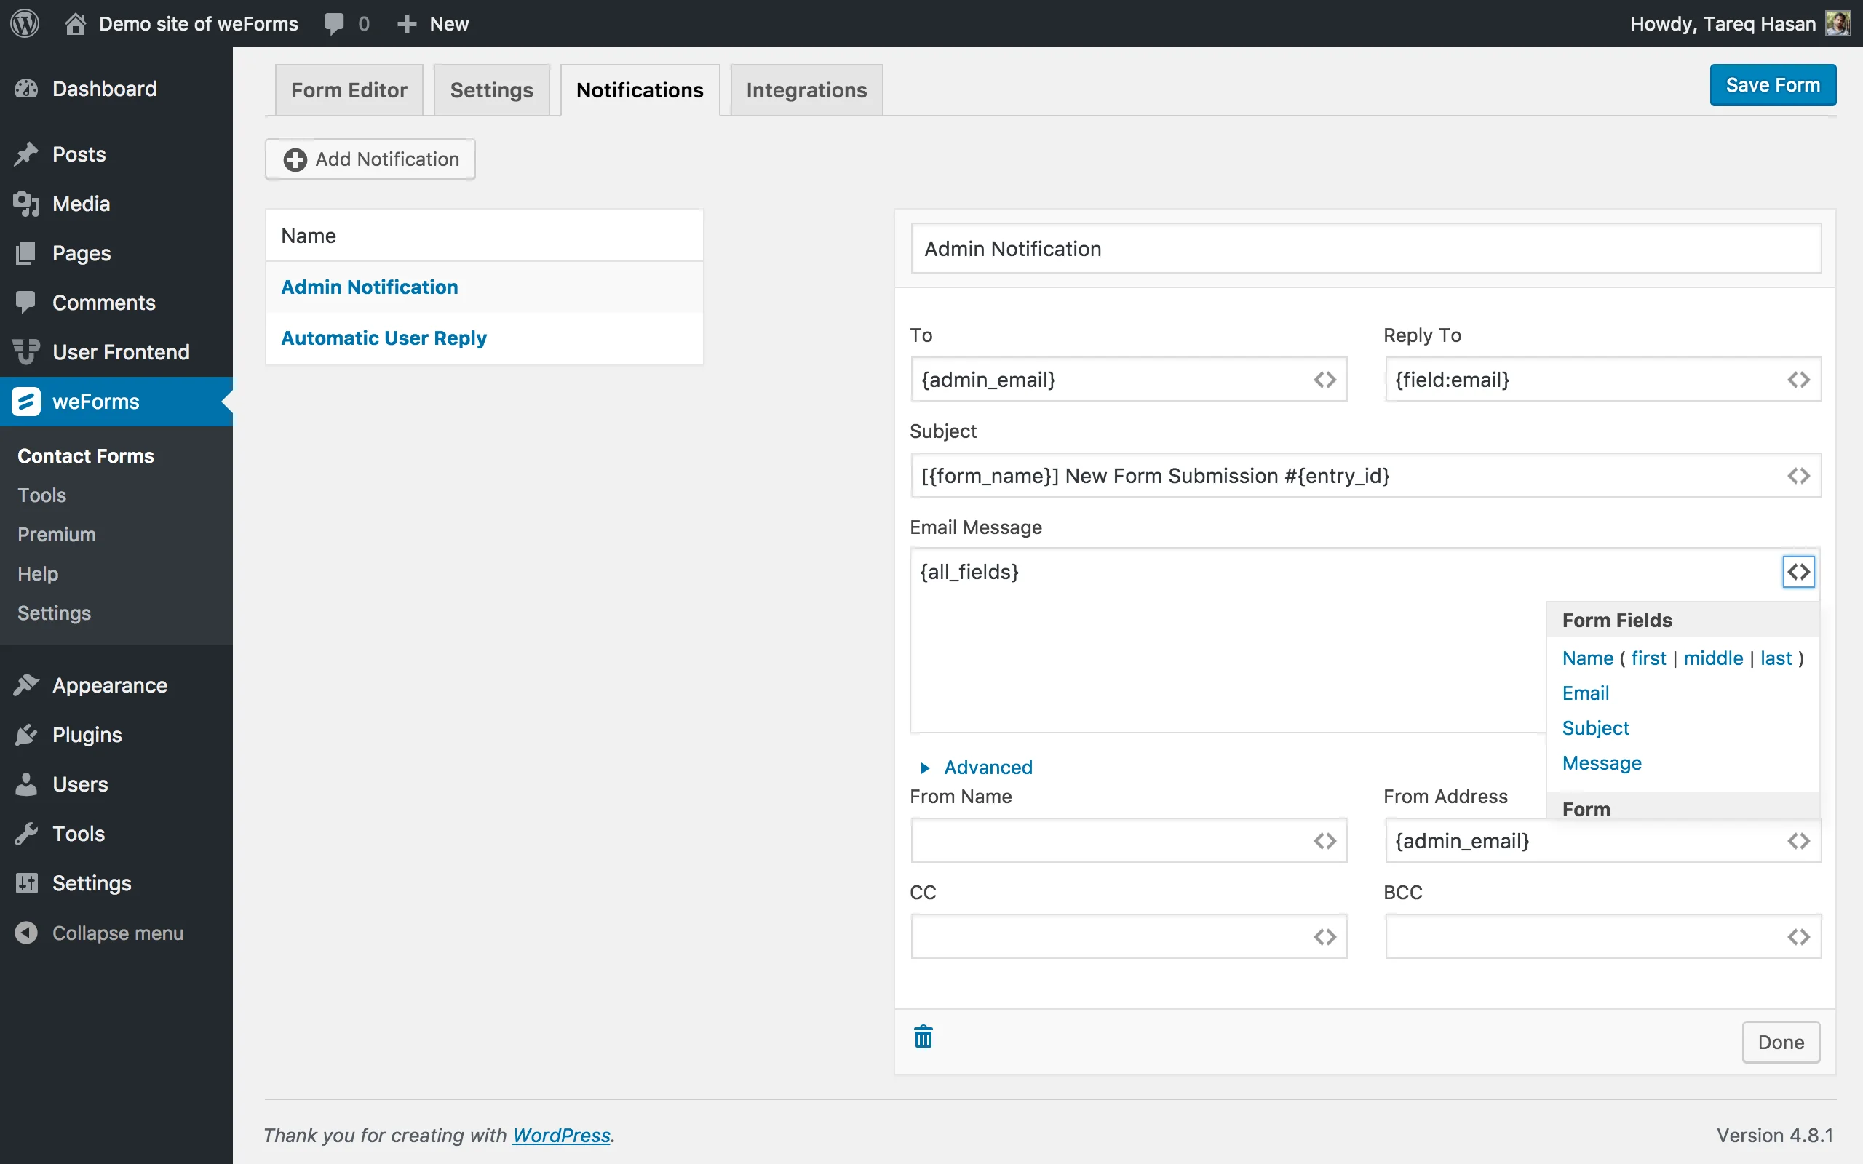Click the Save Form button
Viewport: 1863px width, 1164px height.
(x=1772, y=84)
